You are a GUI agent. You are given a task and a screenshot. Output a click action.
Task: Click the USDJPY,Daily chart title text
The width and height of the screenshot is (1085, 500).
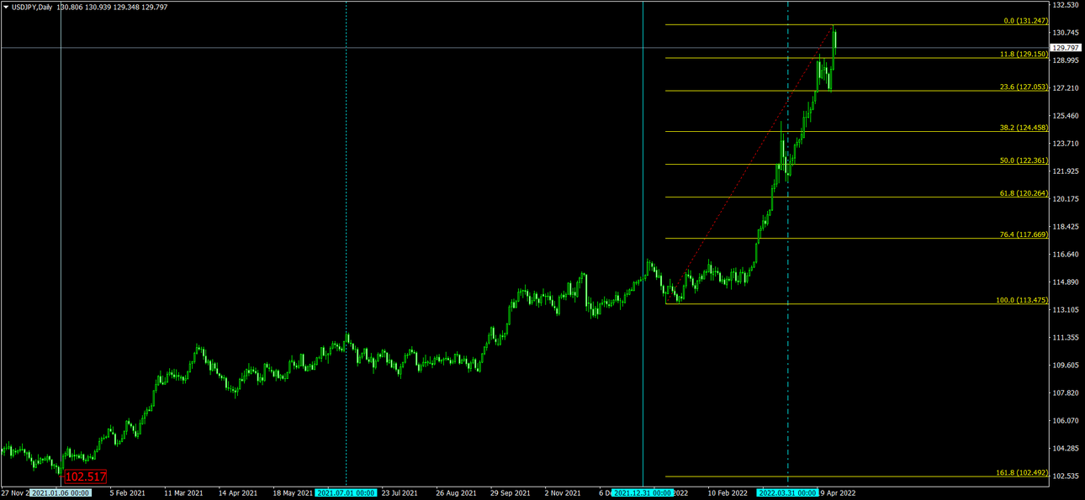coord(32,7)
